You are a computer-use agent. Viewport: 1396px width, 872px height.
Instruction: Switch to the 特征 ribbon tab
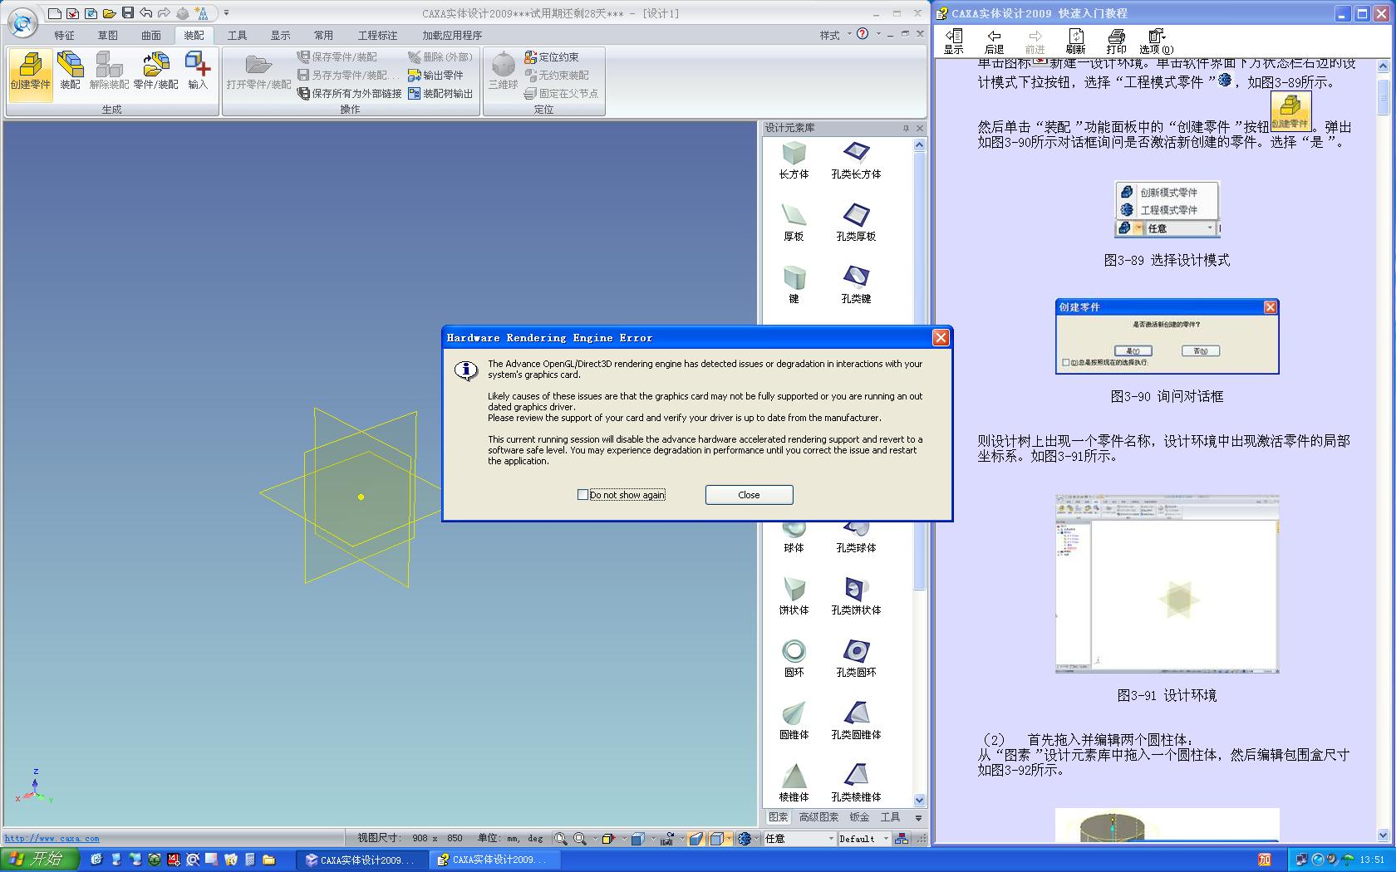(64, 36)
